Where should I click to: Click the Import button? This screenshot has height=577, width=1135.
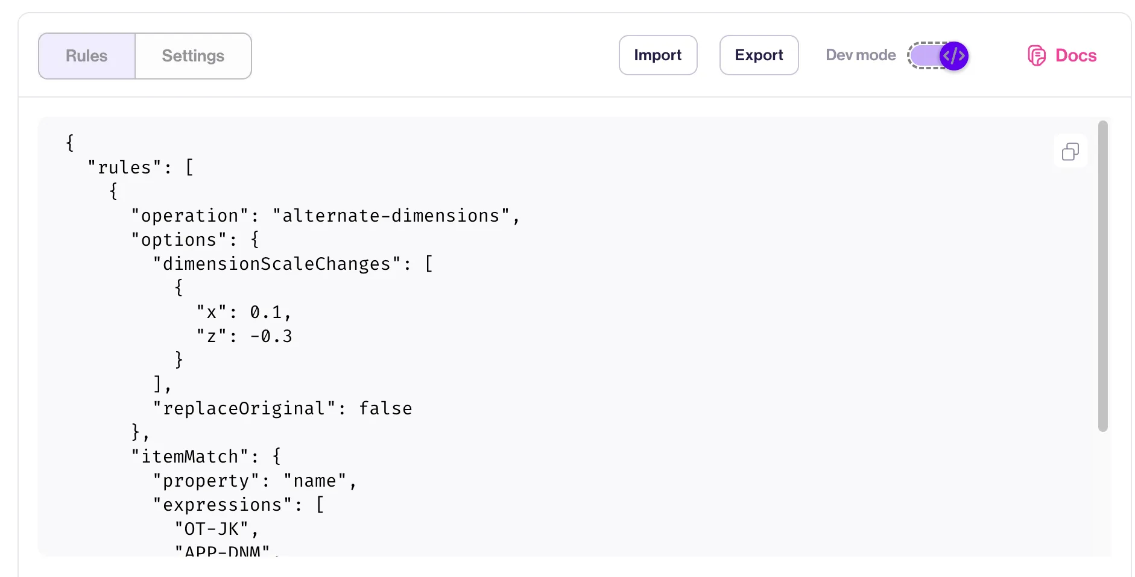click(658, 55)
